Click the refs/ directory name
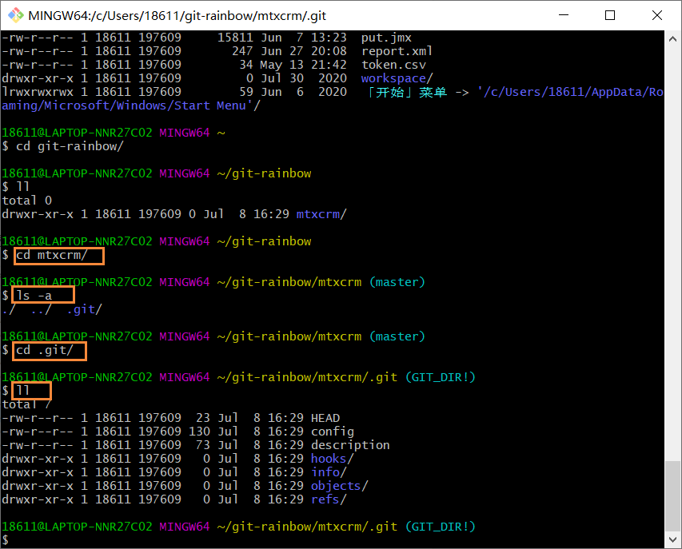Image resolution: width=682 pixels, height=549 pixels. pos(329,499)
